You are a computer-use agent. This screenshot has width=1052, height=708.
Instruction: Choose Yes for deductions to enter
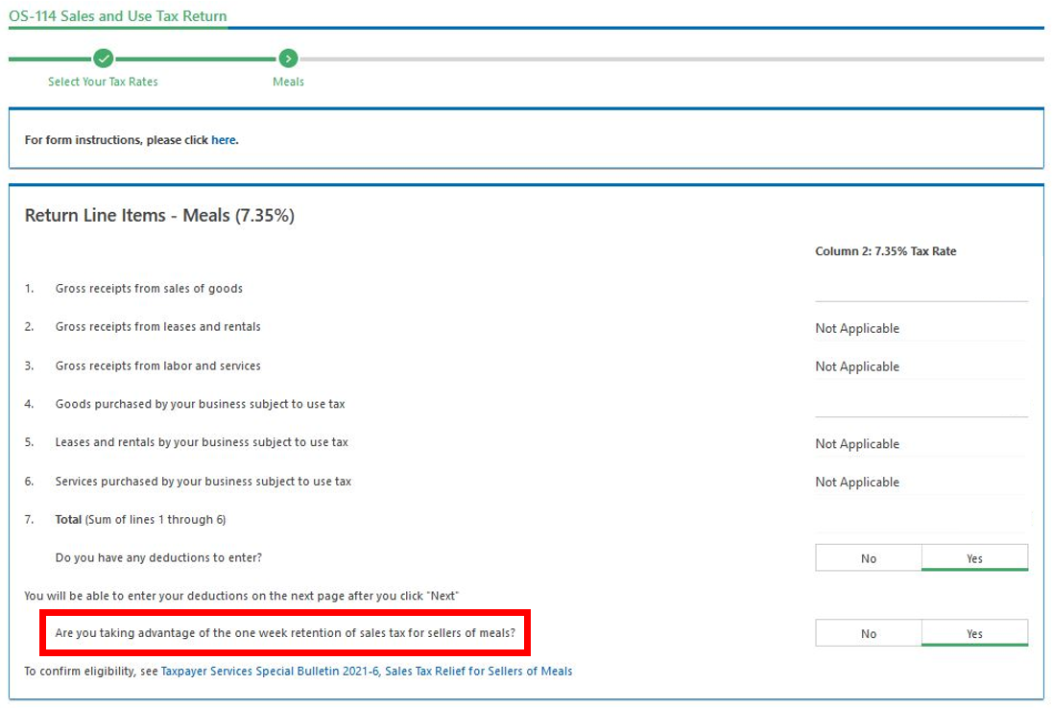tap(974, 558)
